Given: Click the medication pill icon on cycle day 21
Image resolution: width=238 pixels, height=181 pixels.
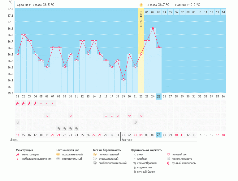Looking at the screenshot, I should click(x=135, y=122).
